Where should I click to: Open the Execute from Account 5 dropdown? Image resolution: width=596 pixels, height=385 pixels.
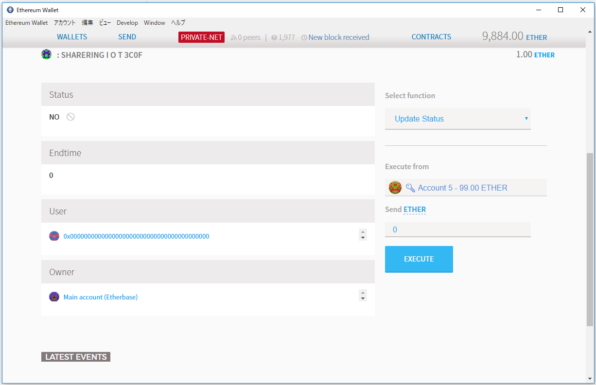[x=466, y=188]
